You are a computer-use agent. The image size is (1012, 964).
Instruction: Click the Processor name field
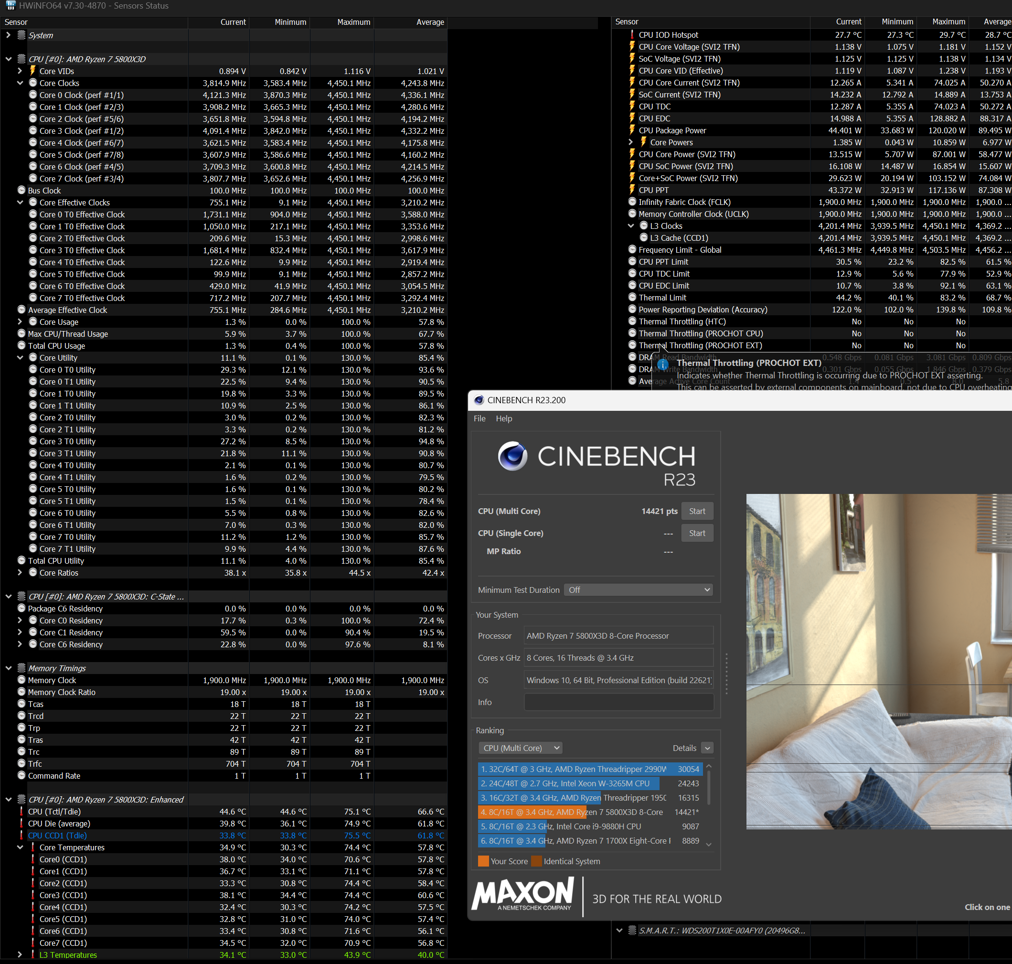pos(618,636)
